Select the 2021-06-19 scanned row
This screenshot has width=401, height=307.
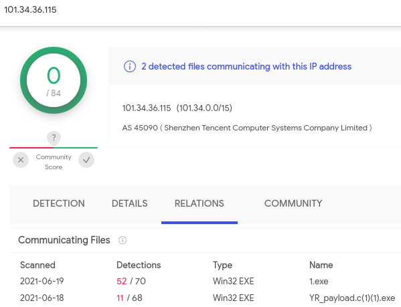205,281
